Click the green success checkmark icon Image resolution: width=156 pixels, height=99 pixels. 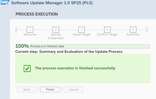[x=27, y=69]
